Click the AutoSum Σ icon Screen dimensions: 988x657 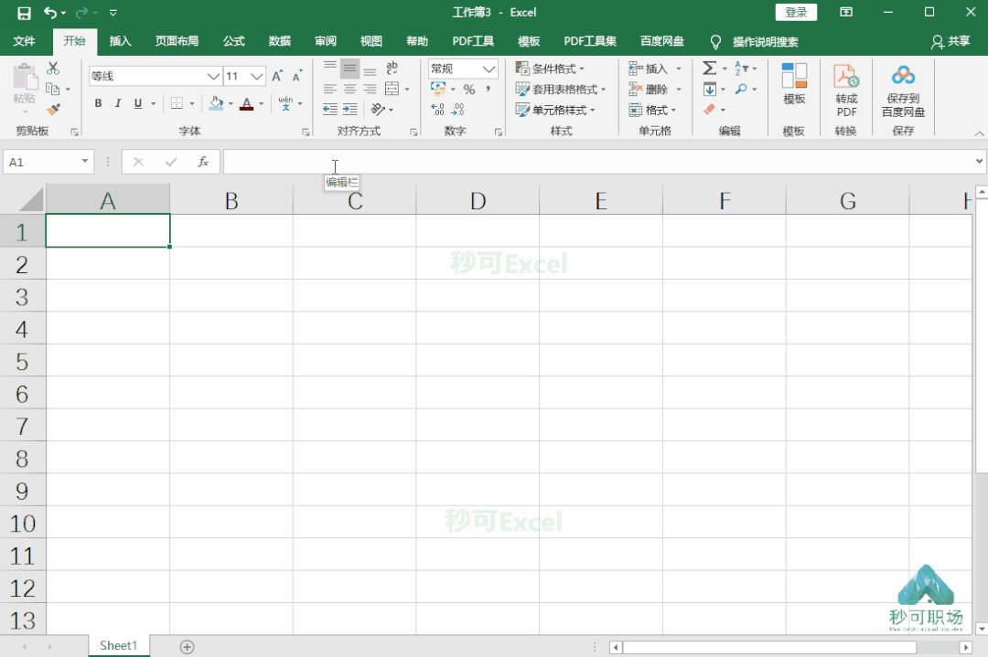click(x=709, y=67)
